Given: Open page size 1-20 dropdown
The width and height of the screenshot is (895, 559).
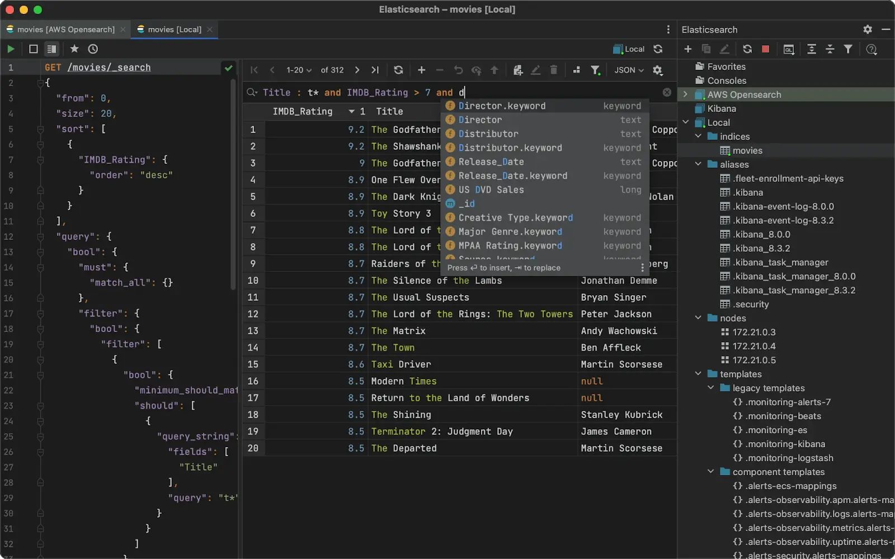Looking at the screenshot, I should click(x=299, y=70).
